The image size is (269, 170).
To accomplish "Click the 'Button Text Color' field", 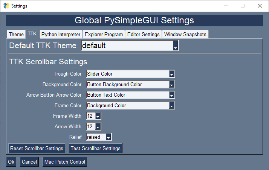I will [128, 95].
